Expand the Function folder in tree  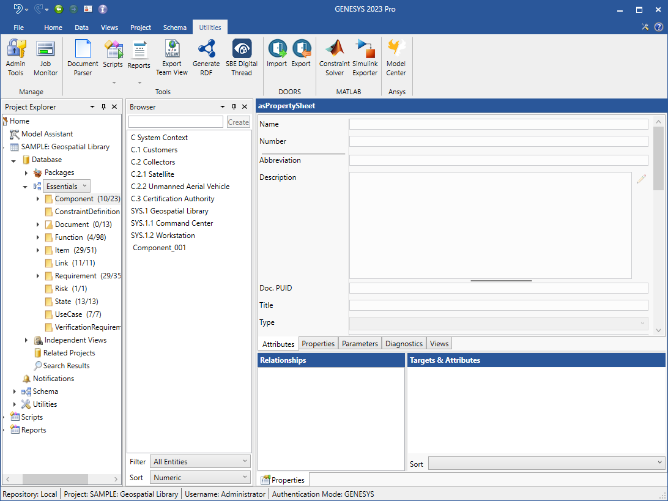pos(38,237)
